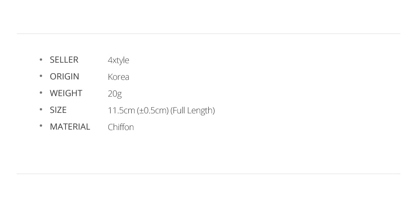This screenshot has height=209, width=418.
Task: Click the ORIGIN label
Action: pos(65,77)
